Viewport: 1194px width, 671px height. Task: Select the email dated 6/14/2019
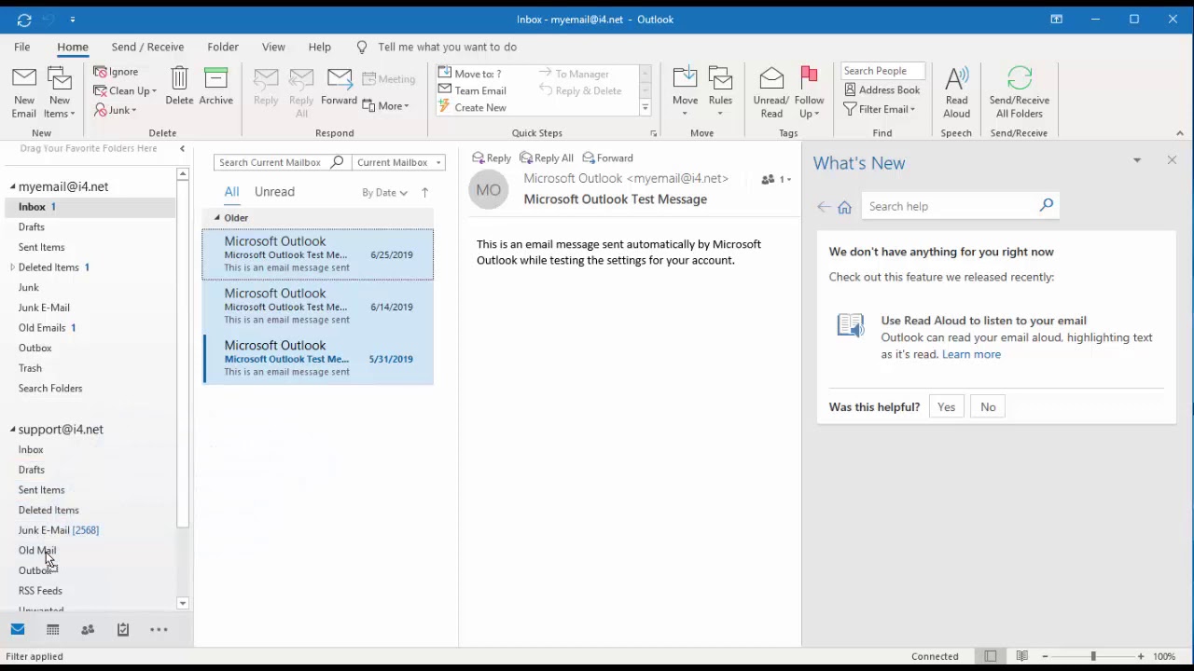point(318,307)
